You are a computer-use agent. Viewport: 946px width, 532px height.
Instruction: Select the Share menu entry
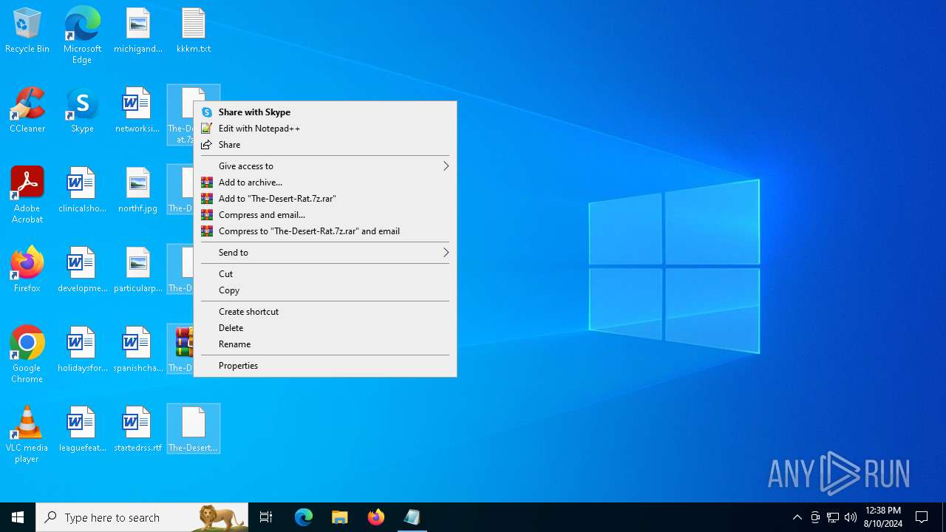pos(325,145)
